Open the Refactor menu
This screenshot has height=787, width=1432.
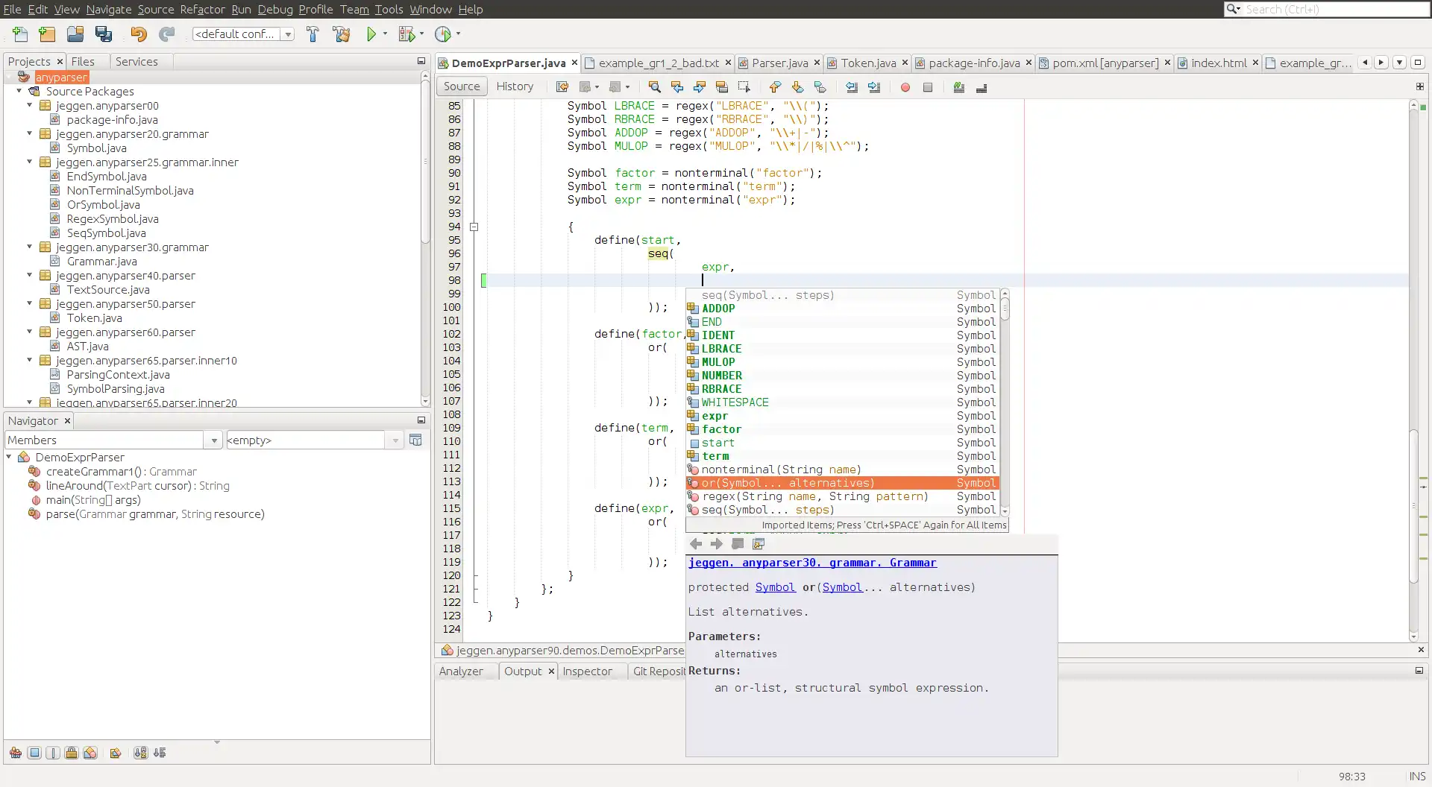[202, 9]
